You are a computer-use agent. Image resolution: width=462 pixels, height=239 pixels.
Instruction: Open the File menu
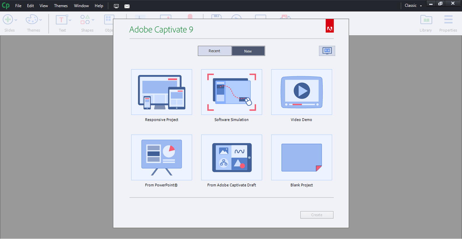click(x=18, y=6)
